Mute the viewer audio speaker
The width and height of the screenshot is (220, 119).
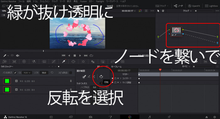click(x=18, y=56)
